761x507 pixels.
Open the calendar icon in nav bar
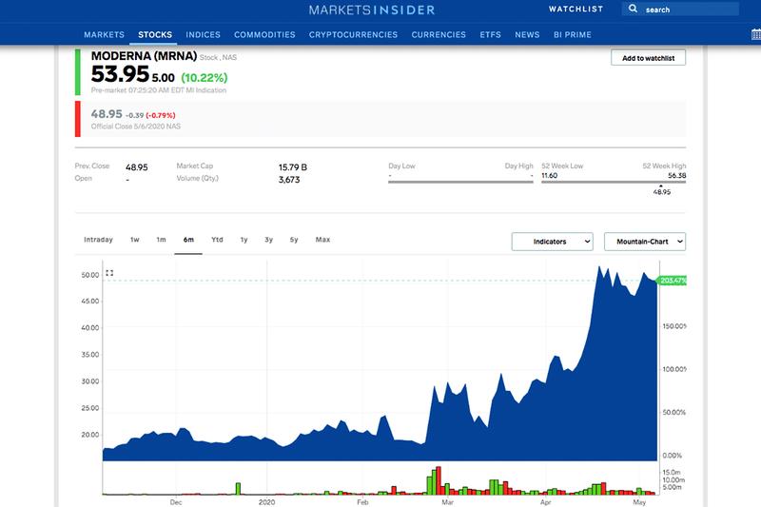(756, 34)
